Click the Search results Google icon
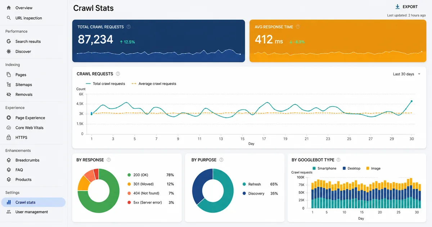This screenshot has width=432, height=227. [9, 41]
